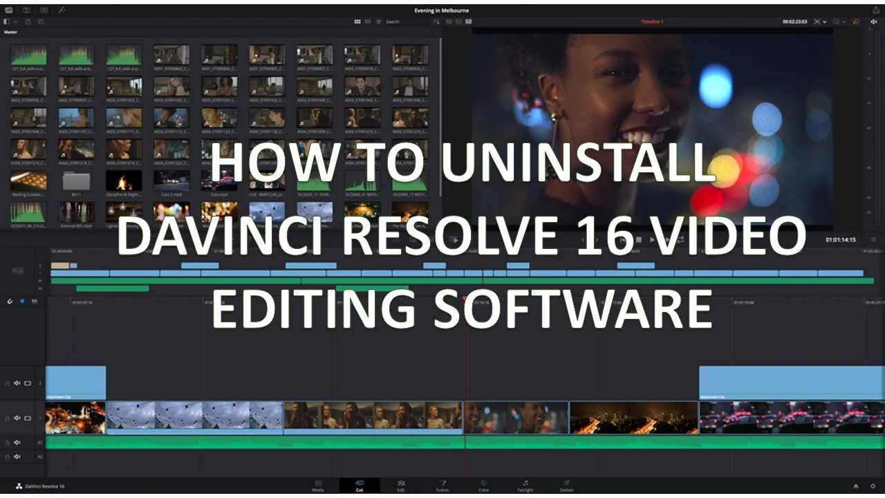Switch to the Edit page
Screen dimensions: 885x498
[x=401, y=486]
